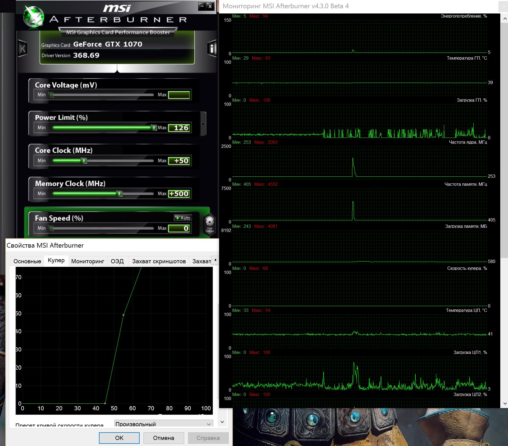Select the fan curve node at zero speed
508x446 pixels.
click(105, 403)
